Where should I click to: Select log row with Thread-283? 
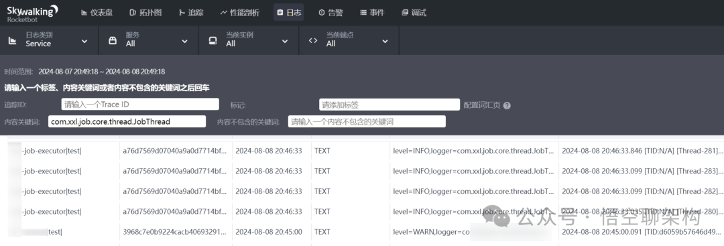362,171
